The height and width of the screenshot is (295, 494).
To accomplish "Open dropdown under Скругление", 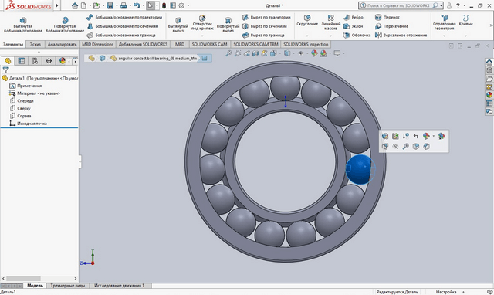I will coord(307,36).
